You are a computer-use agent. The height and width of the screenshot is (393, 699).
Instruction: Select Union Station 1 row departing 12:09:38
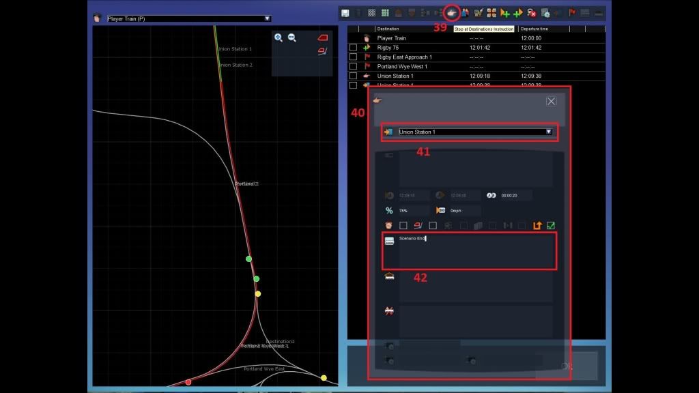pyautogui.click(x=476, y=76)
